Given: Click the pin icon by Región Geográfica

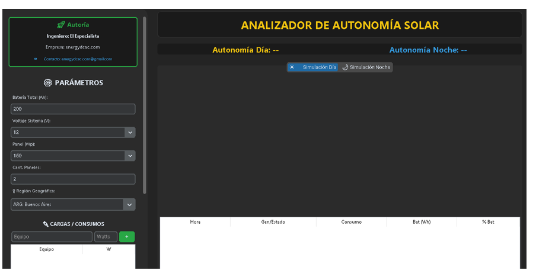Looking at the screenshot, I should click(14, 191).
